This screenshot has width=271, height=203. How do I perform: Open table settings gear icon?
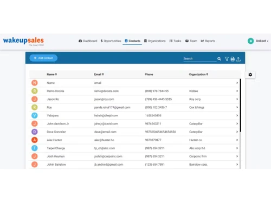coord(250,75)
